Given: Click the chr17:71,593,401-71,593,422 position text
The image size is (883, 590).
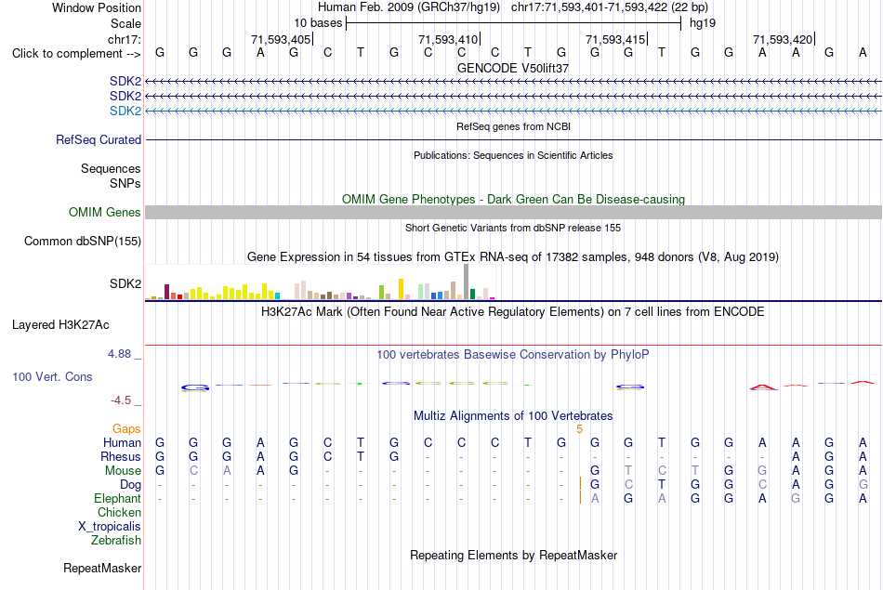Looking at the screenshot, I should pyautogui.click(x=610, y=7).
